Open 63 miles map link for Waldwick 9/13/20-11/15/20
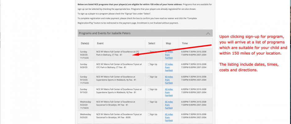This screenshot has width=291, height=124. click(169, 80)
